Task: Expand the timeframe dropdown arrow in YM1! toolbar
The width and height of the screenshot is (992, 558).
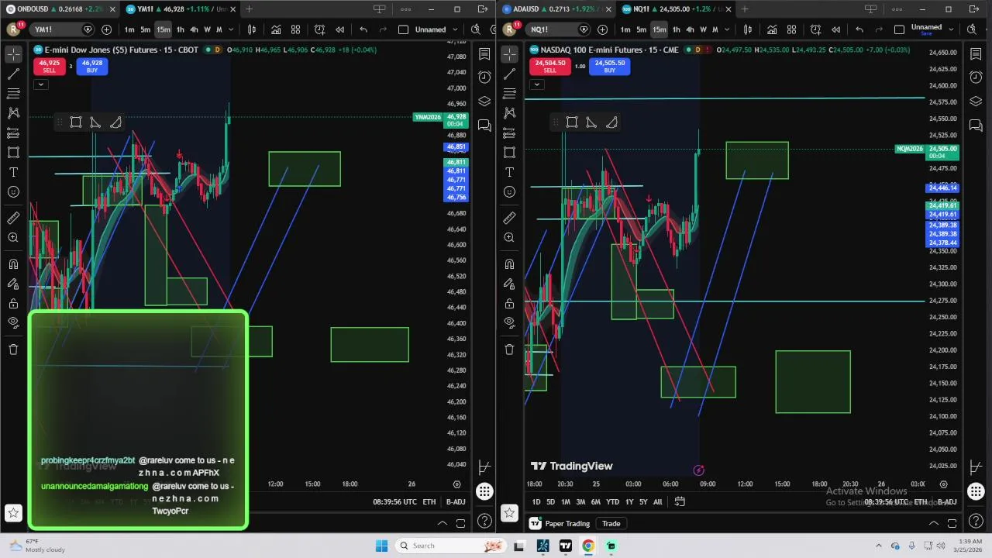Action: 229,29
